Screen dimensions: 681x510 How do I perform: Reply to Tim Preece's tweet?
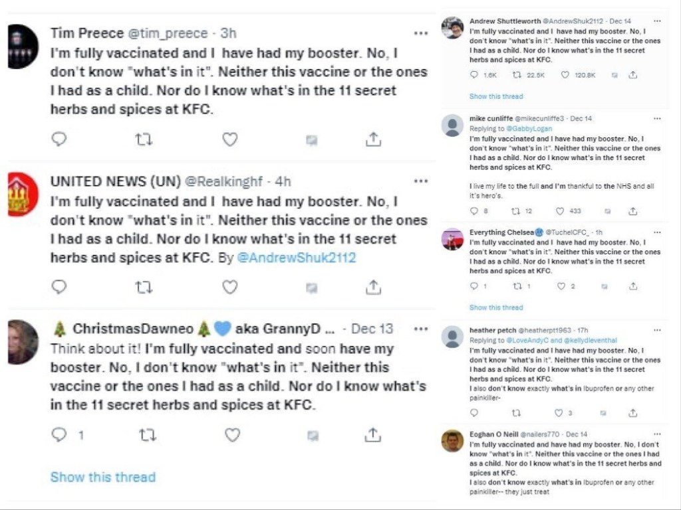click(59, 139)
